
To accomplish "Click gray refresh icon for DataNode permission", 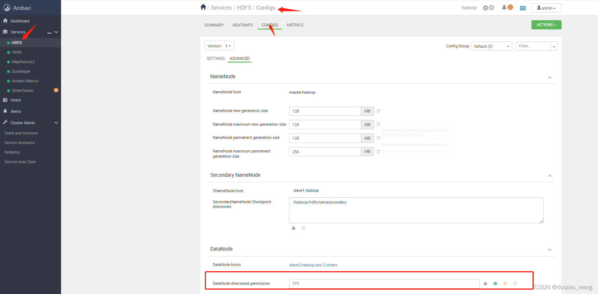I will point(515,283).
